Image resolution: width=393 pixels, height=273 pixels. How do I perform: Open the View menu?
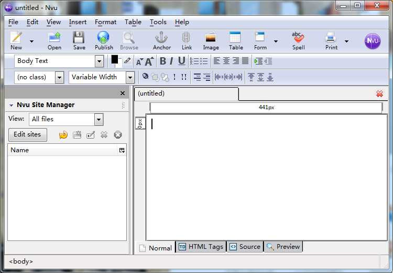tap(53, 22)
